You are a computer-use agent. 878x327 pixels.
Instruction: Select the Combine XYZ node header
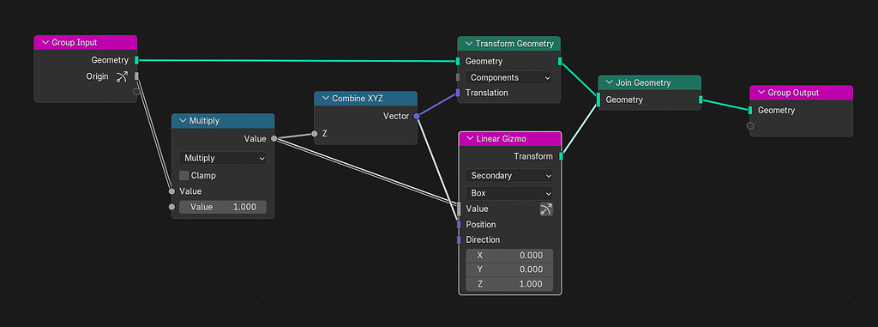(x=365, y=98)
